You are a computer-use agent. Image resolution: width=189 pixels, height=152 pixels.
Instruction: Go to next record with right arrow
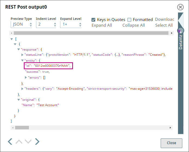[37, 141]
